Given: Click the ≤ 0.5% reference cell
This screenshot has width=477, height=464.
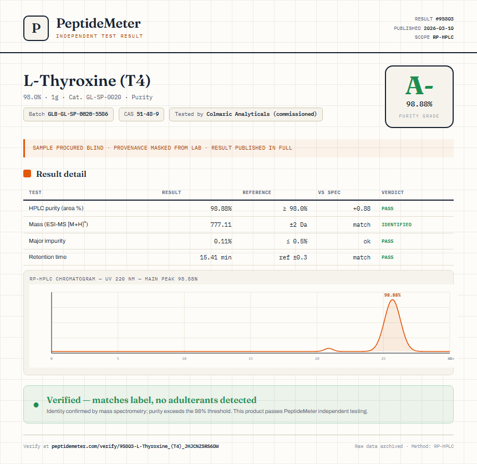Looking at the screenshot, I should point(297,241).
